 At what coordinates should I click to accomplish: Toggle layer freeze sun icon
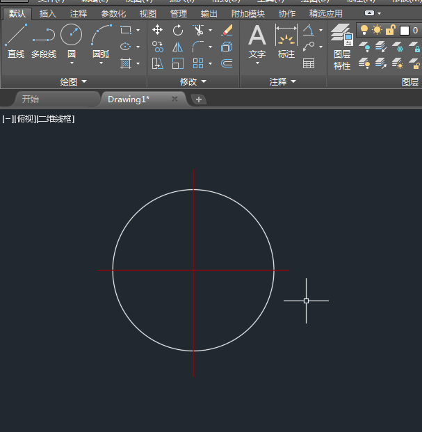[x=378, y=30]
